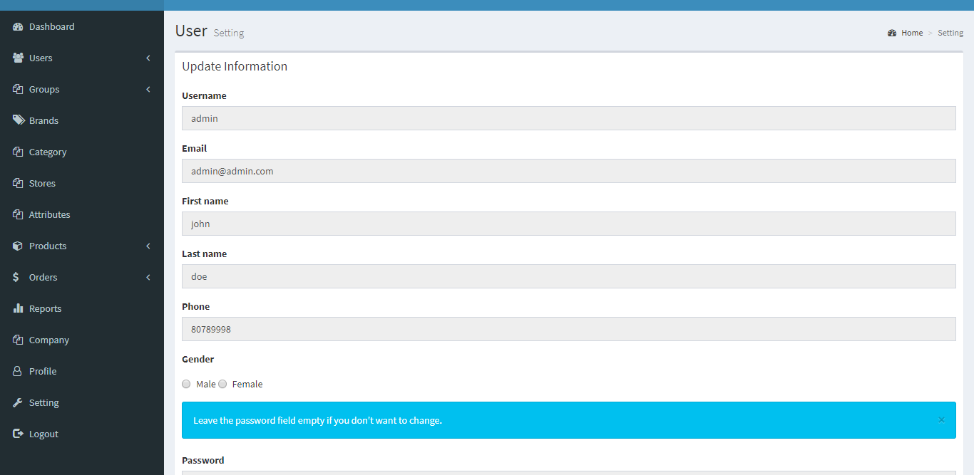The height and width of the screenshot is (475, 974).
Task: Click the Logout exit icon
Action: click(x=18, y=434)
